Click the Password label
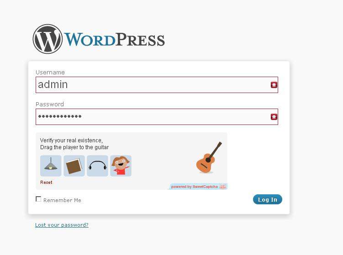 (50, 104)
